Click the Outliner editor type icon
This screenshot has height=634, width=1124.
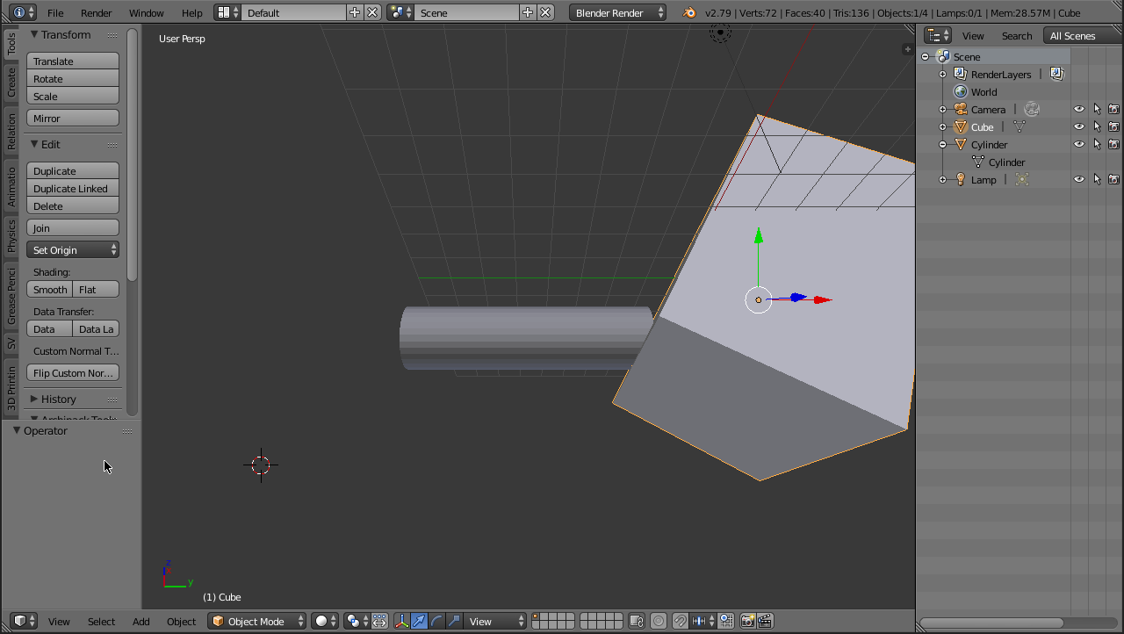pos(939,35)
